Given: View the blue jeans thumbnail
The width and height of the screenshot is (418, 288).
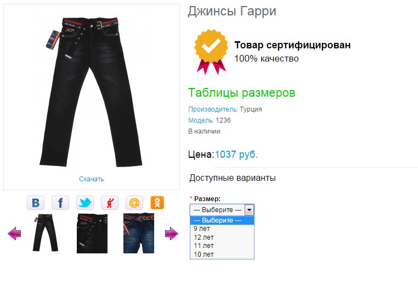Looking at the screenshot, I should coord(139,233).
